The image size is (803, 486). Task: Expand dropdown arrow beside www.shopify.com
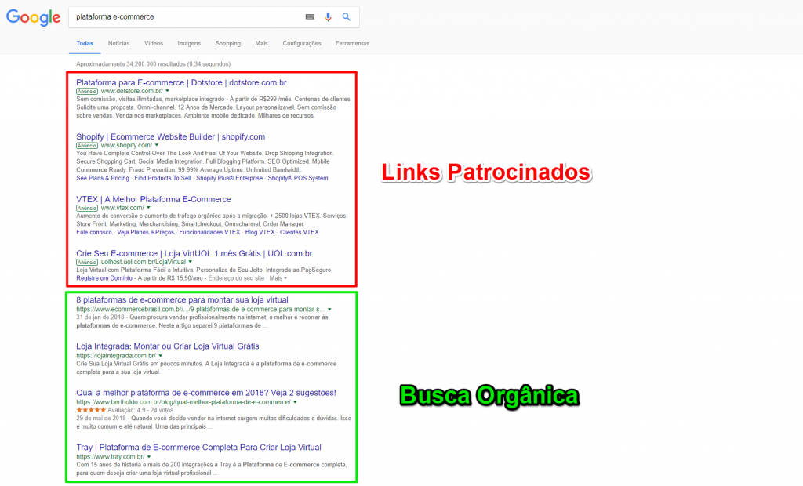click(x=157, y=146)
